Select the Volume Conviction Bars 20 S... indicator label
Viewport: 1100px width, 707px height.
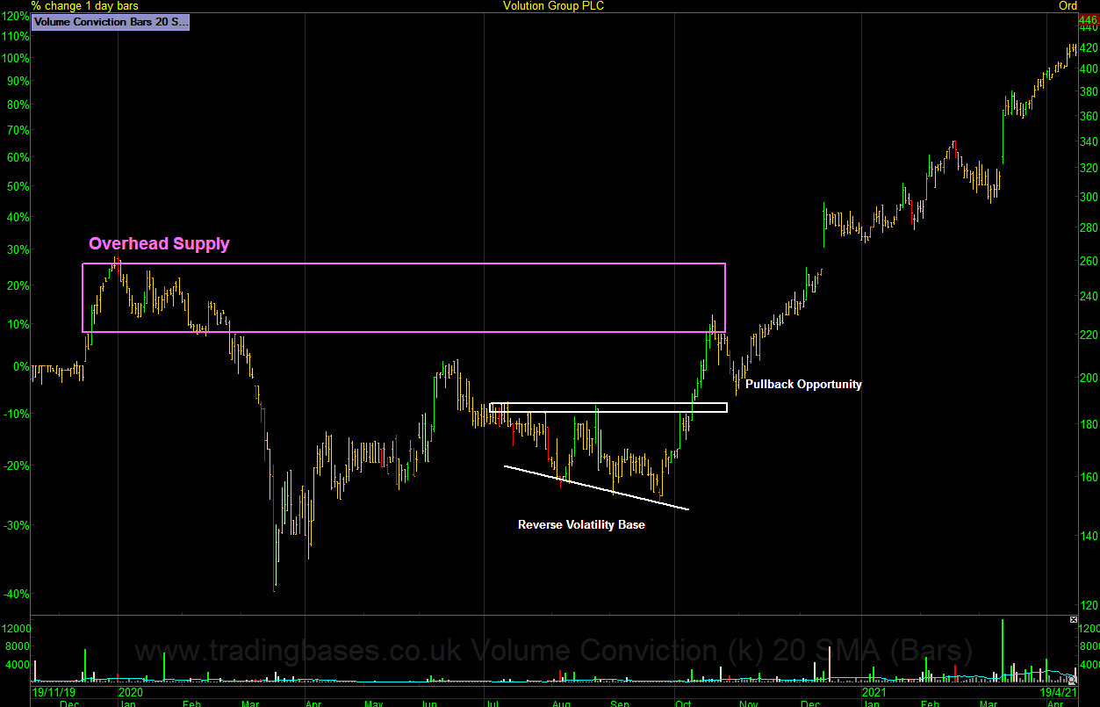111,23
